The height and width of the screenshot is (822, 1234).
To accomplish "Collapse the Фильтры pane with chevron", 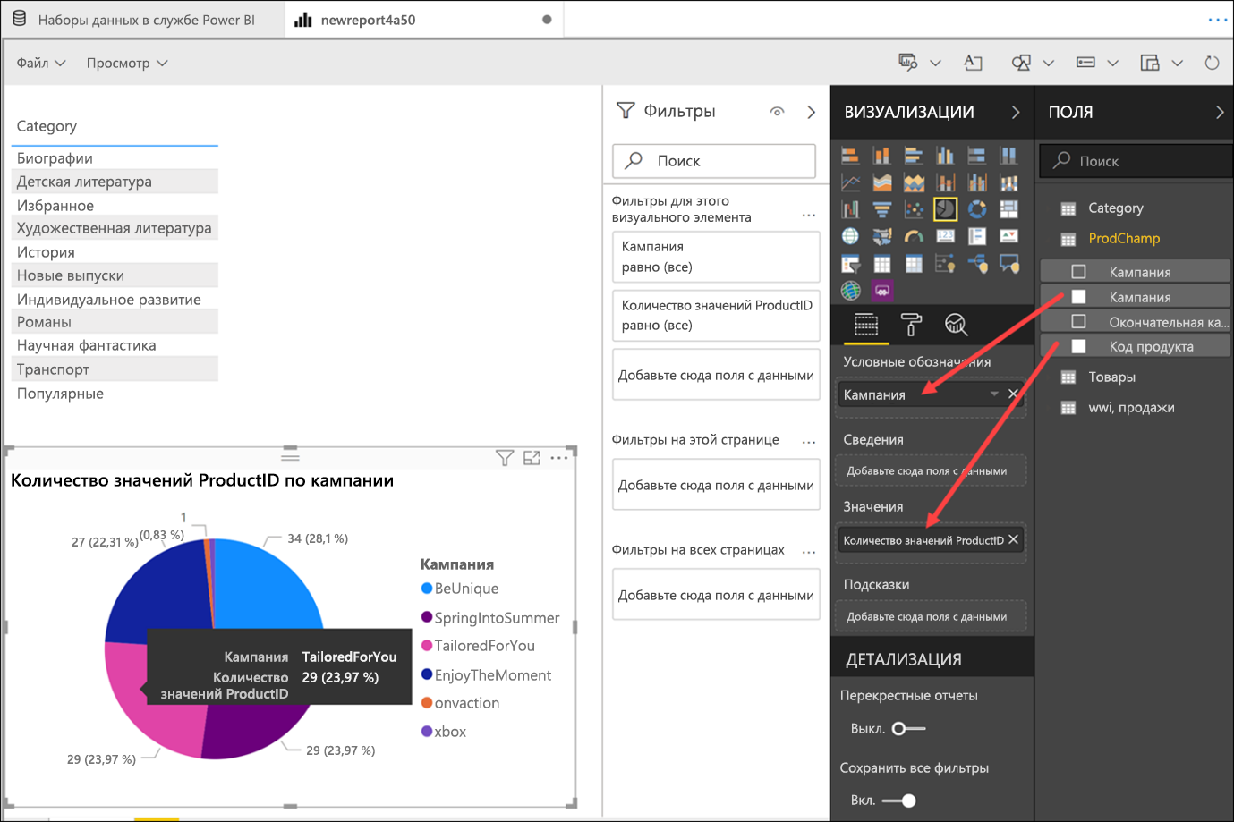I will [811, 112].
